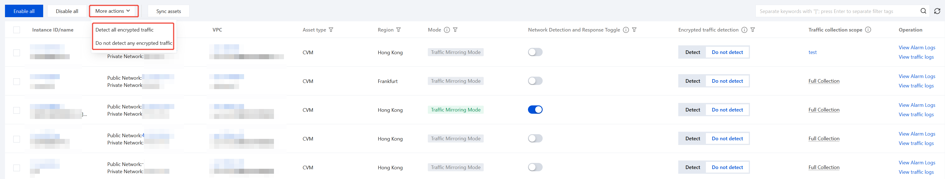
Task: Filter the Network Detection and Response Toggle column
Action: (x=634, y=30)
